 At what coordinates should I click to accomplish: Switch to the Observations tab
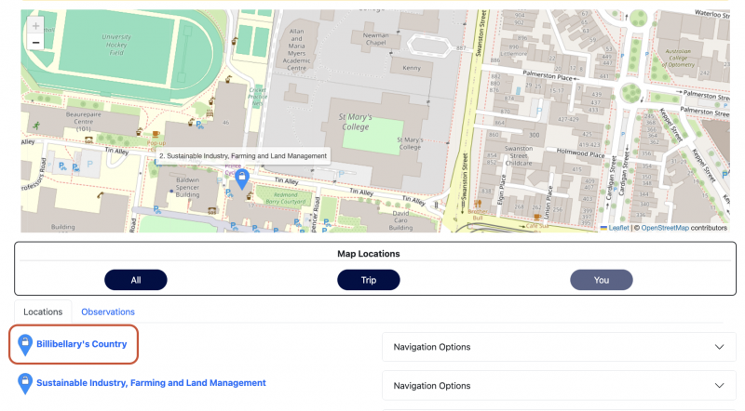click(108, 312)
